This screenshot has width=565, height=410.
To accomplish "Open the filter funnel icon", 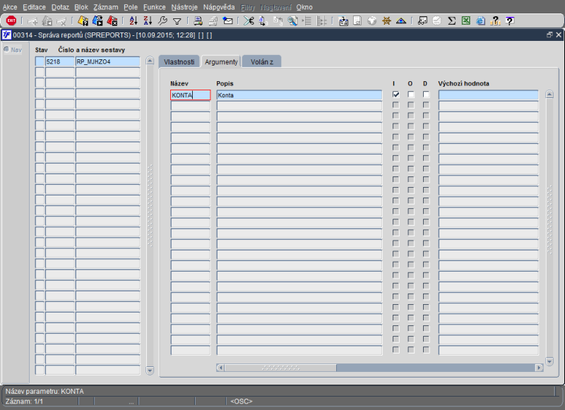I will (177, 22).
